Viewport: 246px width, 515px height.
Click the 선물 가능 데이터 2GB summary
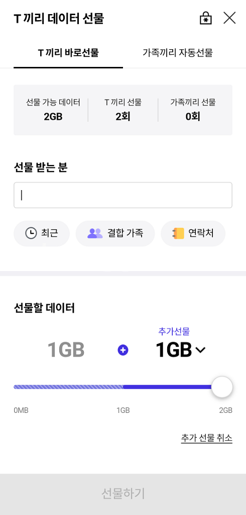click(53, 110)
